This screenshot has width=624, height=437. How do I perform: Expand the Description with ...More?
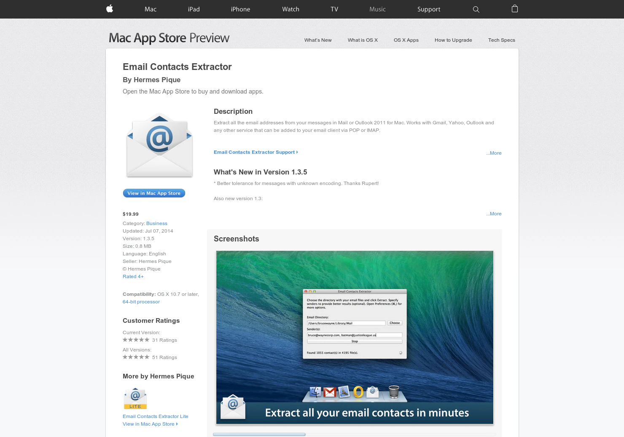pos(493,153)
